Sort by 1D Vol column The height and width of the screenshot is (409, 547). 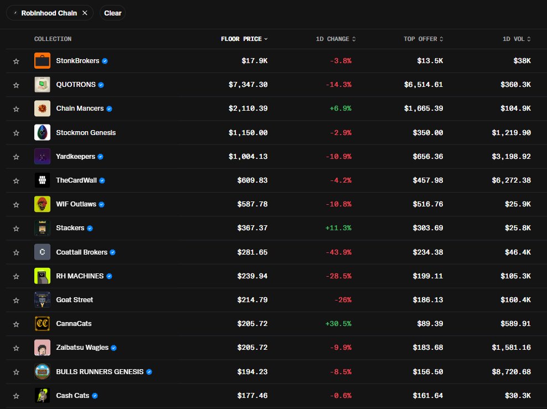click(517, 39)
